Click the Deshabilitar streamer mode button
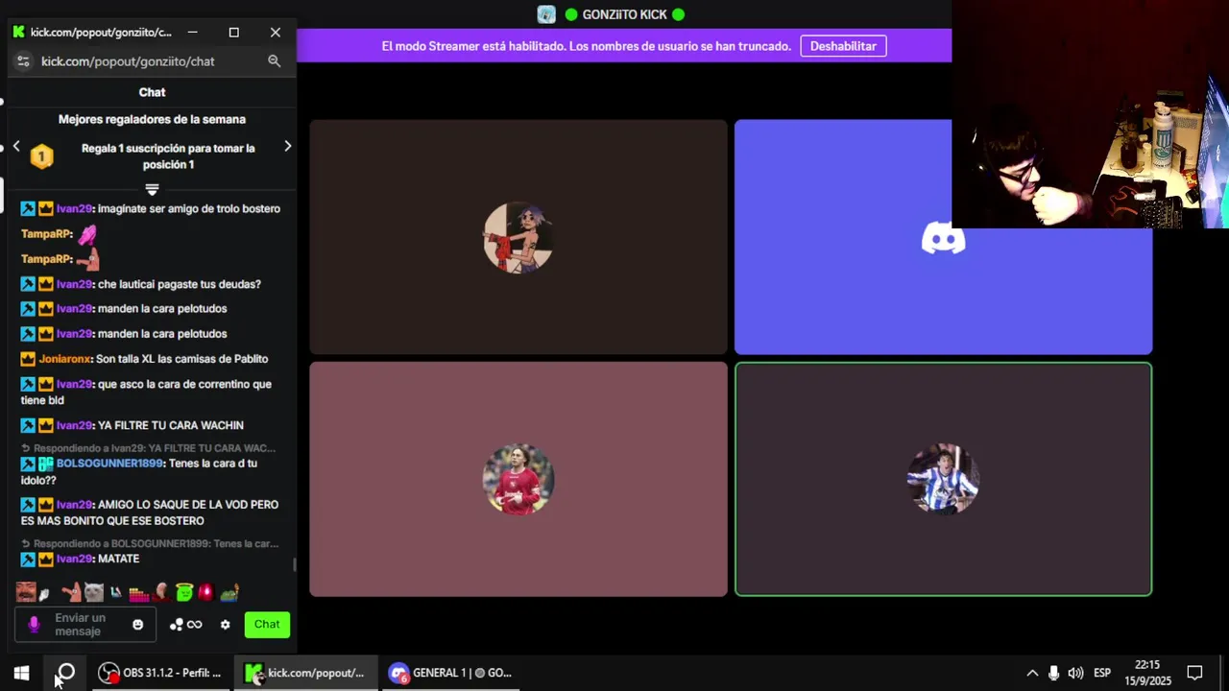Screen dimensions: 1229x691 (x=843, y=46)
